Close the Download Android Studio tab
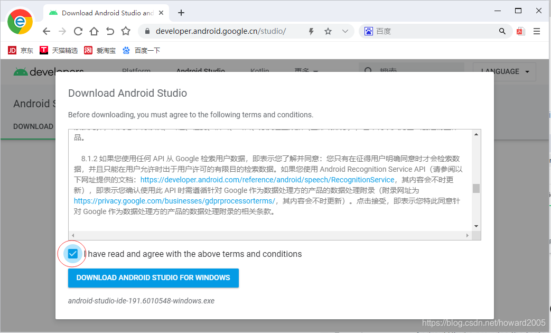The height and width of the screenshot is (333, 551). pyautogui.click(x=161, y=13)
